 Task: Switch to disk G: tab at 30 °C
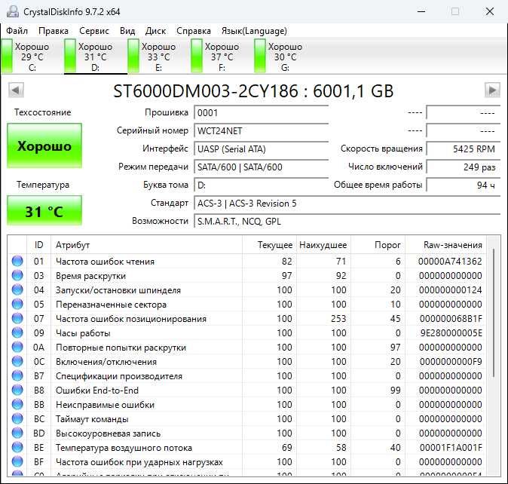pos(285,57)
